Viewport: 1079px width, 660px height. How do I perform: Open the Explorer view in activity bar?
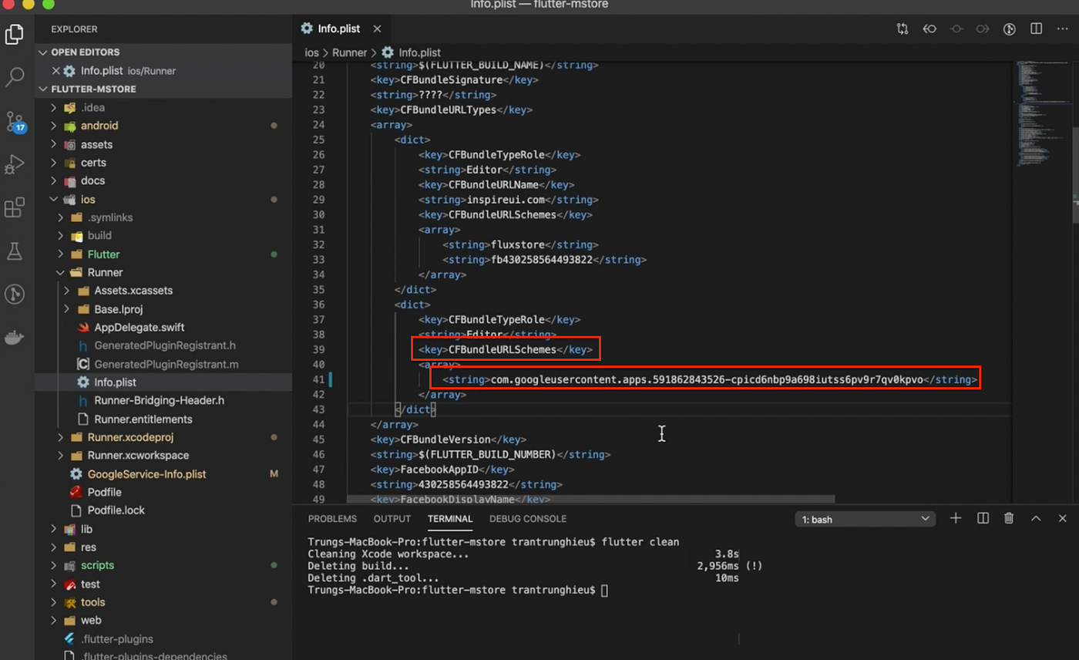[x=15, y=34]
